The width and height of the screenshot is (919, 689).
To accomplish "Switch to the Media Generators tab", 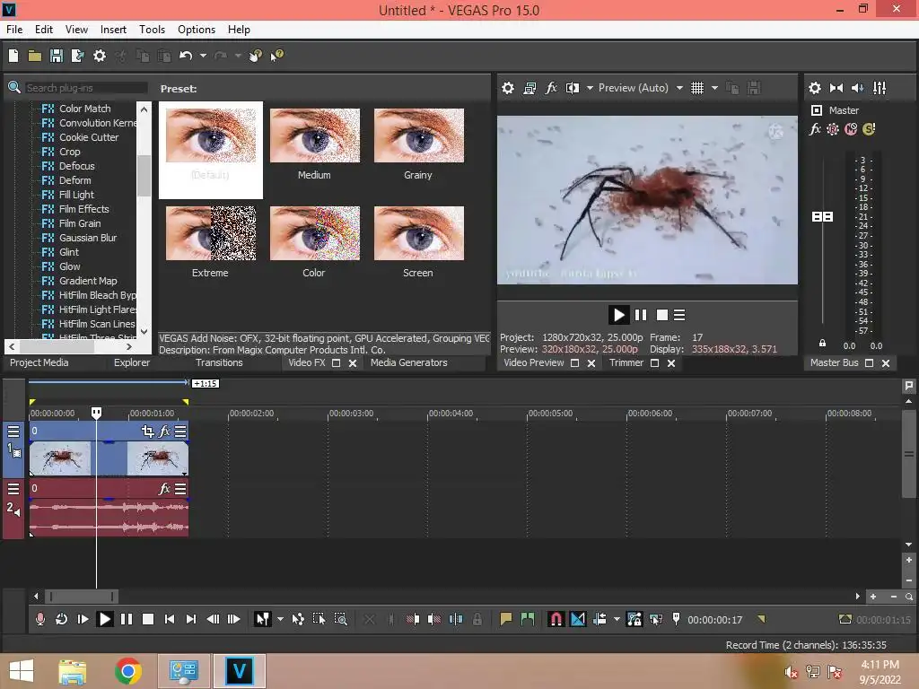I will (409, 362).
